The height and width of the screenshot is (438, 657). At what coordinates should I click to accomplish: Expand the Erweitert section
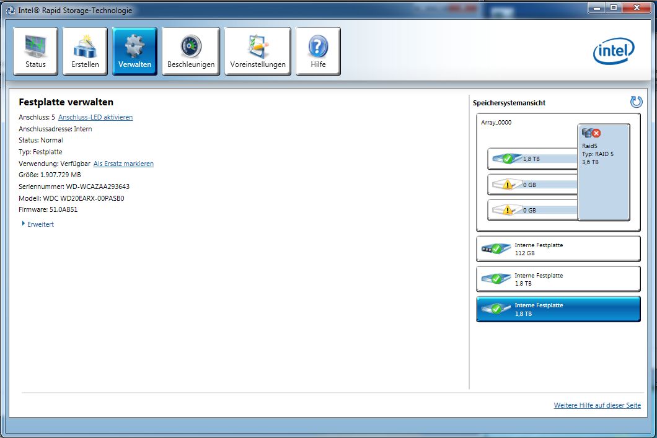[38, 224]
